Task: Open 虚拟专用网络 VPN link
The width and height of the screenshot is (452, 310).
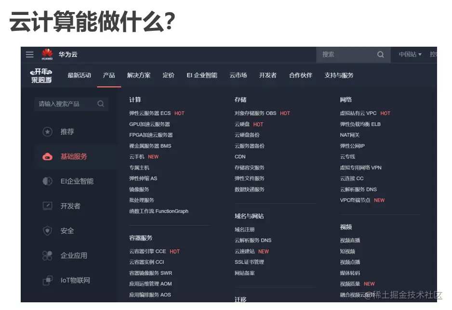Action: click(360, 168)
